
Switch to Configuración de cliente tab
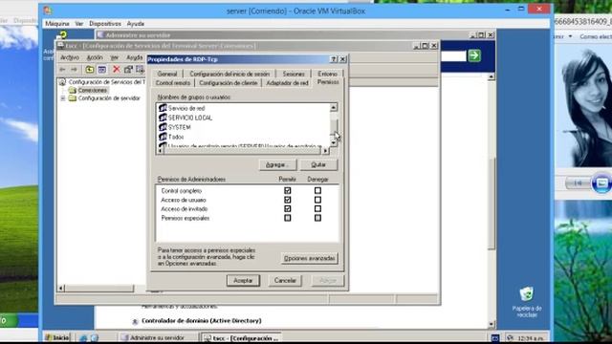coord(229,83)
